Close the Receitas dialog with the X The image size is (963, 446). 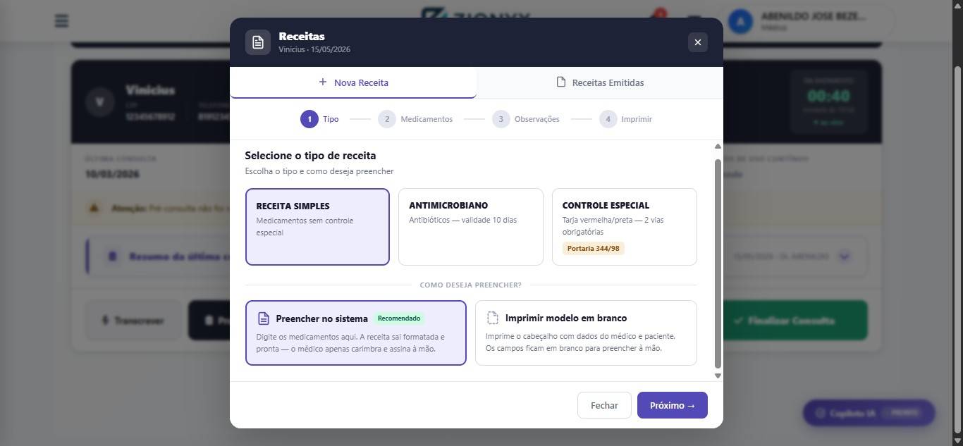coord(698,42)
